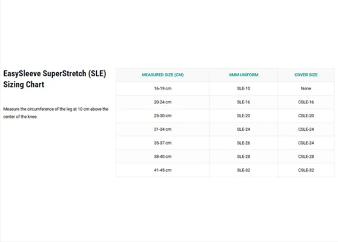Select the SLE-10 uniform cell
Screen dimensions: 338x242
coord(244,88)
